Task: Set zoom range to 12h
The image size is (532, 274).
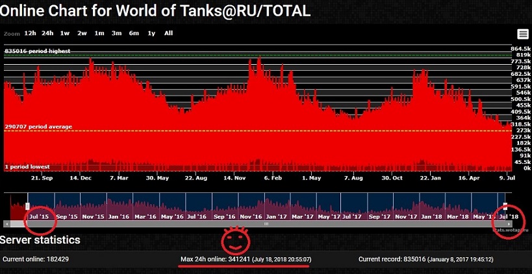Action: coord(30,33)
